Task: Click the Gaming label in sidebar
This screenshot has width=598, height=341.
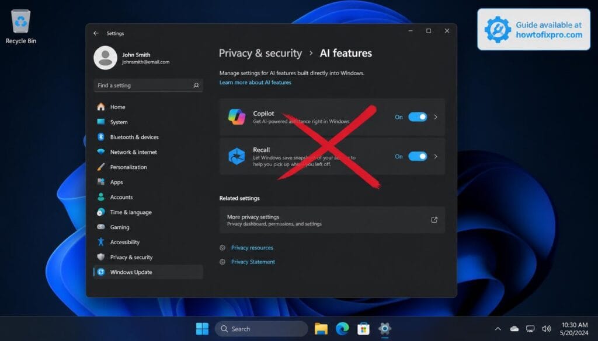Action: (x=120, y=227)
